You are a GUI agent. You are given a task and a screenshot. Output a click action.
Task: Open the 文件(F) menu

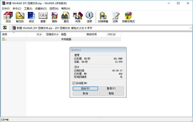click(6, 8)
